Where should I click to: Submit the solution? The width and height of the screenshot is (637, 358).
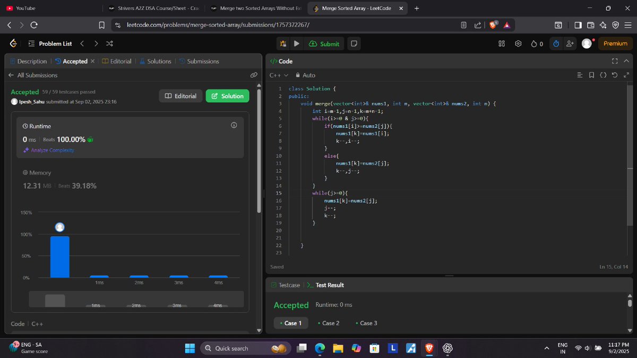click(324, 43)
